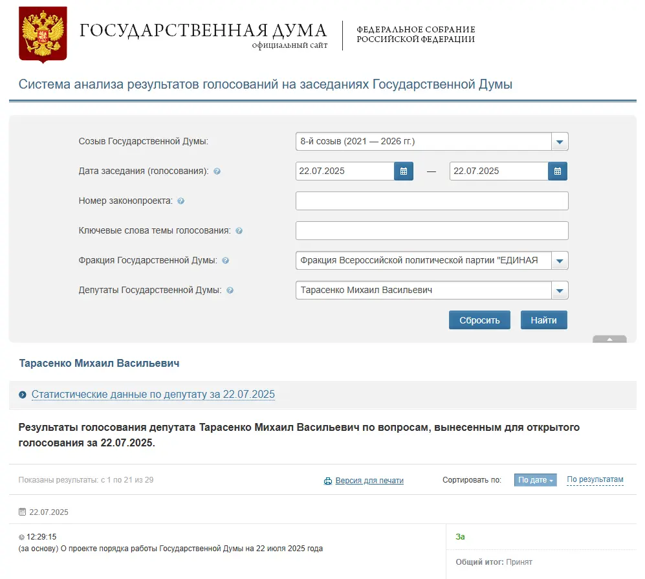Open calendar picker for start date
The image size is (645, 579).
click(404, 171)
